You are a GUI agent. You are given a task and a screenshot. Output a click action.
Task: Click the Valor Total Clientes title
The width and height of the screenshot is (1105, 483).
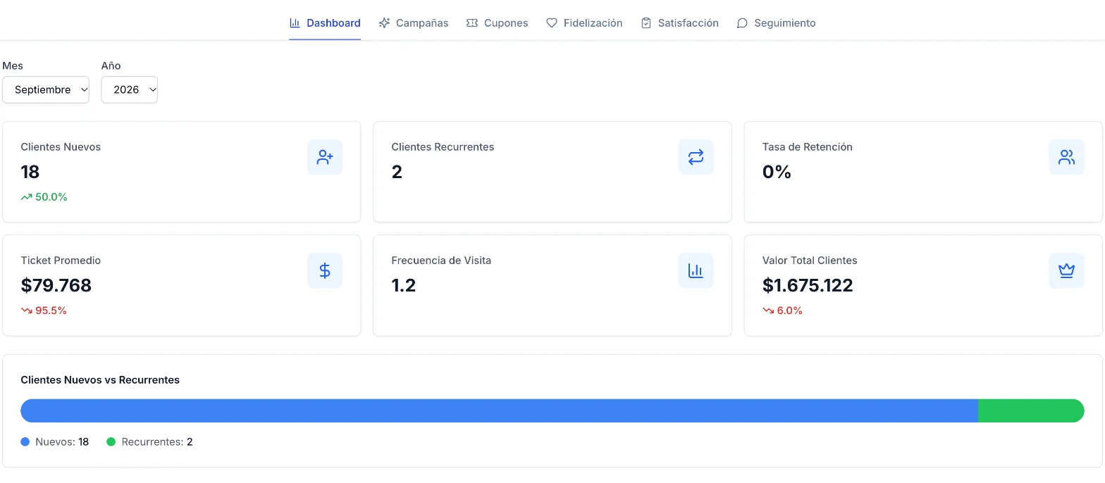coord(810,261)
